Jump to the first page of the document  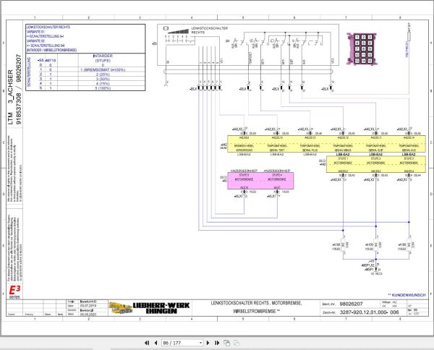pos(147,343)
